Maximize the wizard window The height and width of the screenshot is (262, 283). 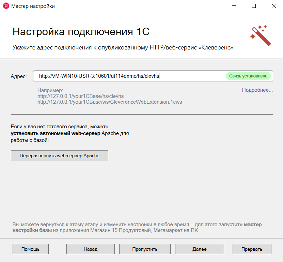point(253,6)
